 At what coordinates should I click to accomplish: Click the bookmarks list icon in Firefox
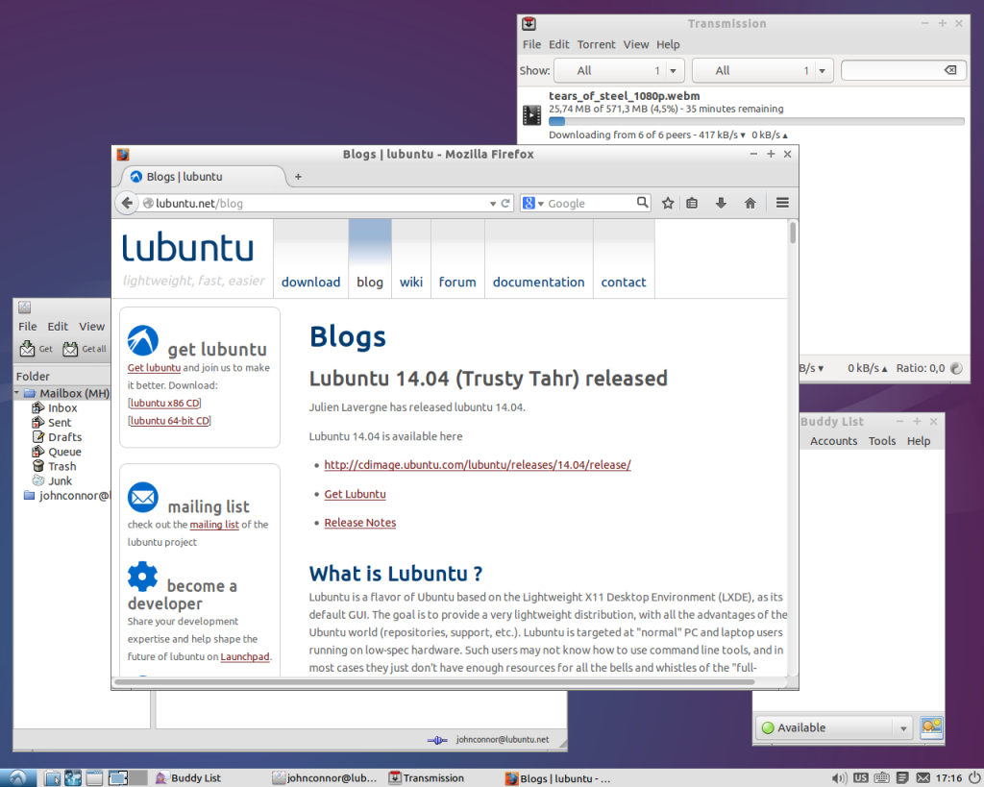click(692, 203)
